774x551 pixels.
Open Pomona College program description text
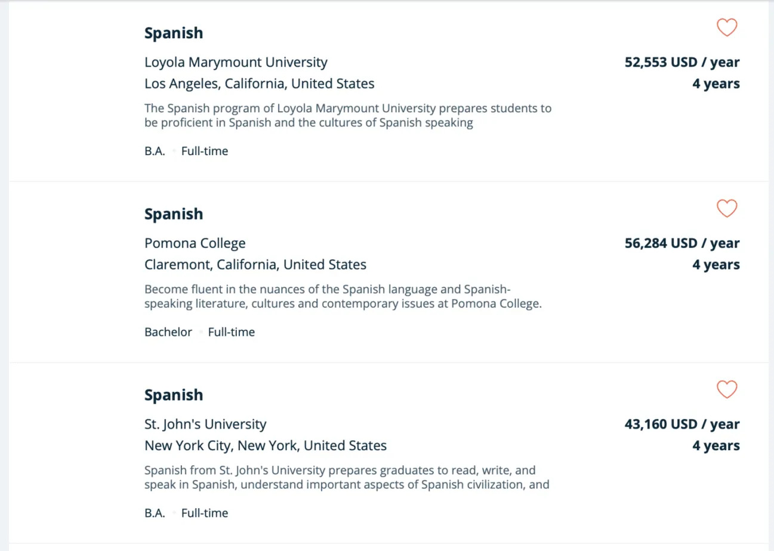coord(343,297)
